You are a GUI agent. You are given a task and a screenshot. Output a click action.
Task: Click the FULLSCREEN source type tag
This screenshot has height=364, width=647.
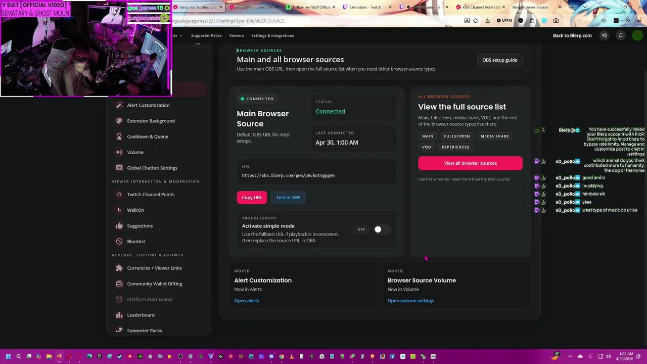[x=457, y=136]
